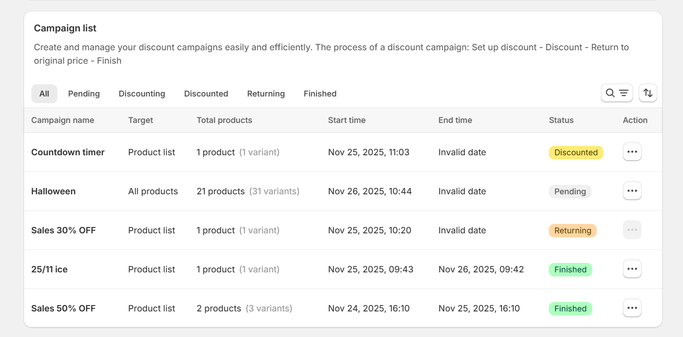Click the orange Returning status badge
The image size is (683, 337).
pos(573,231)
